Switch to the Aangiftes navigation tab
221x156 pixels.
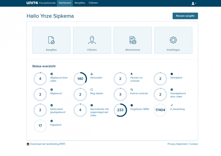[80, 3]
